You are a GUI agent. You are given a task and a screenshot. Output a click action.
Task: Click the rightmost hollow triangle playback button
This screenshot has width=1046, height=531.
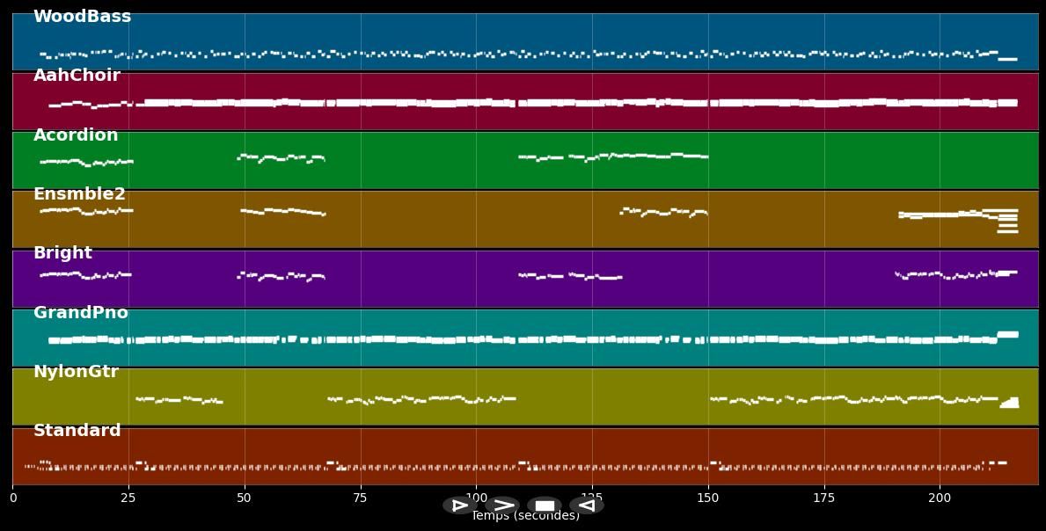[586, 506]
